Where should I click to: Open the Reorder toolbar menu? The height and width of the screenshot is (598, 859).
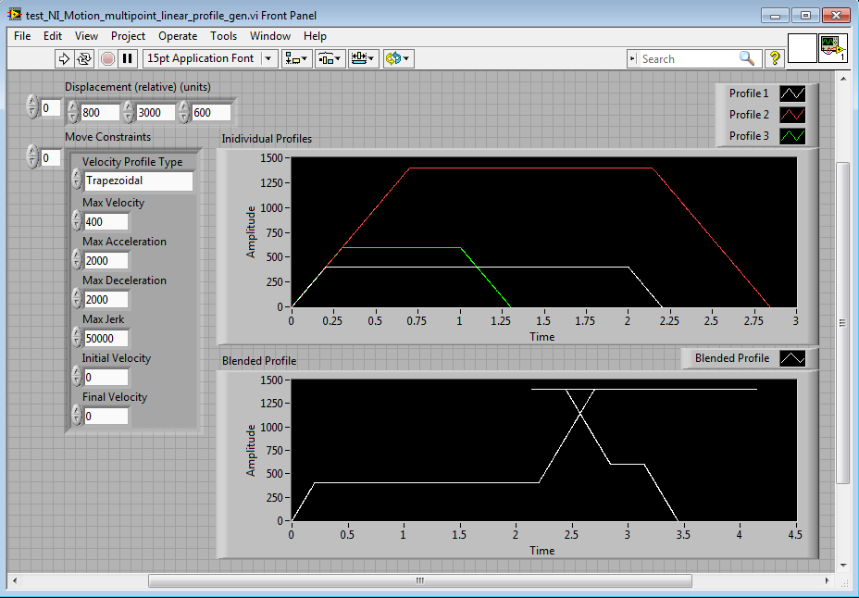coord(398,58)
